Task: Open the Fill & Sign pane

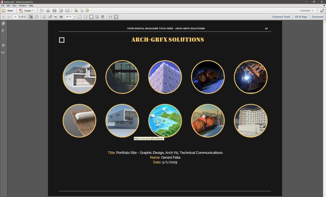Action: coord(301,17)
